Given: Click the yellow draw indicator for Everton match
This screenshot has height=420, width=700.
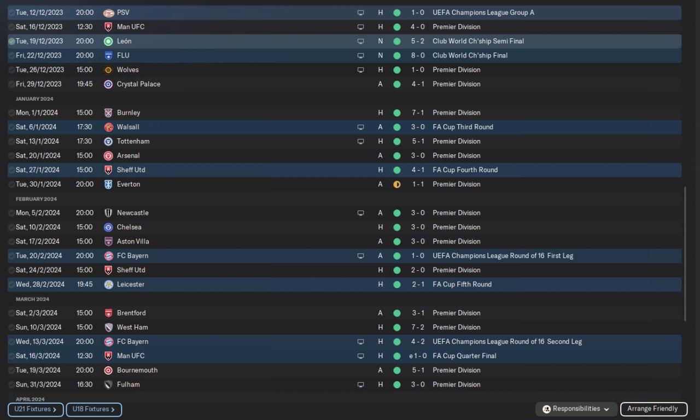Looking at the screenshot, I should click(x=397, y=184).
